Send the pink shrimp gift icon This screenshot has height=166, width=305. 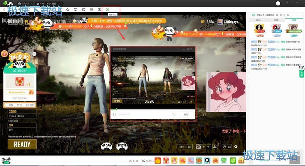coord(191,161)
